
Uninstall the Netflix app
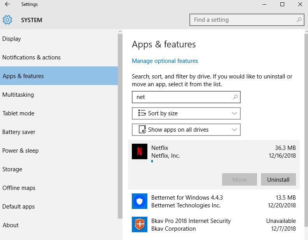[278, 179]
